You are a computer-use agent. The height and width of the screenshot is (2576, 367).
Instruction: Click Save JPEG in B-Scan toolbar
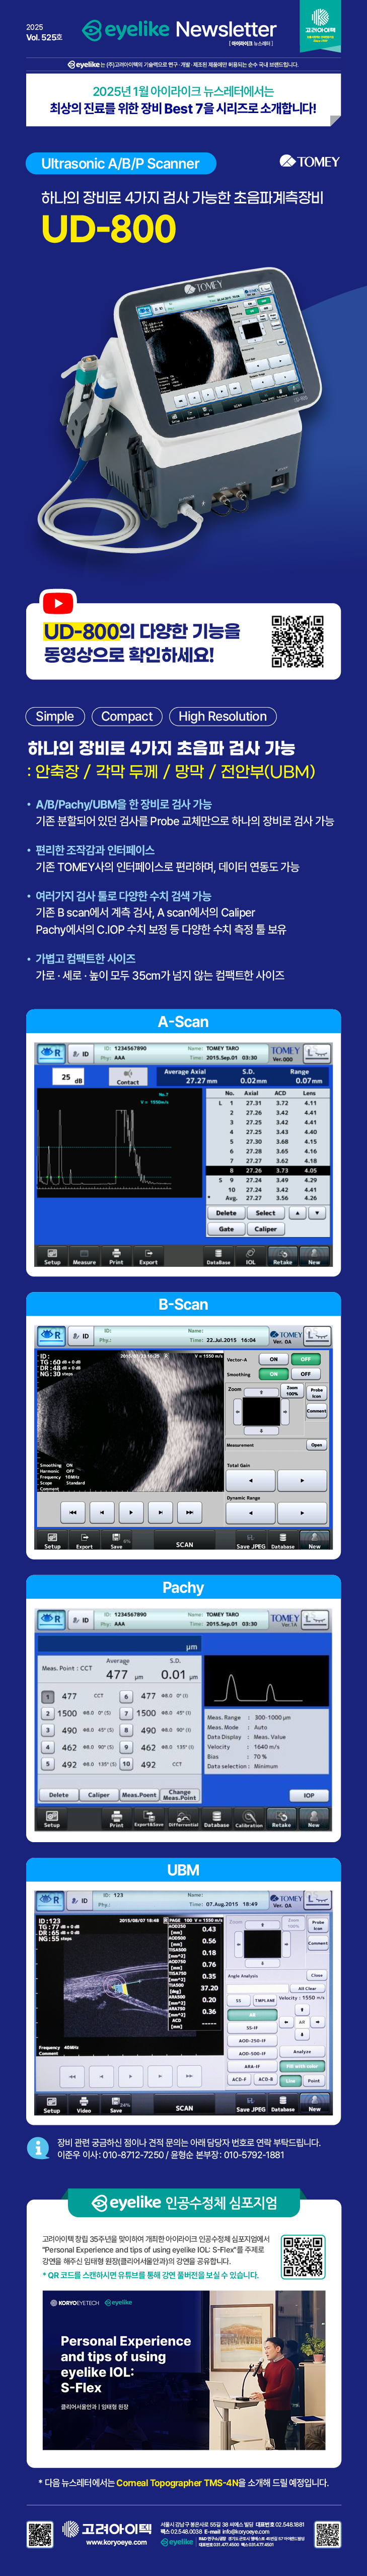coord(250,1541)
